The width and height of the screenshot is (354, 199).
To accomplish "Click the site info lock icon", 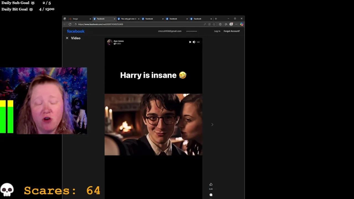I will point(76,24).
